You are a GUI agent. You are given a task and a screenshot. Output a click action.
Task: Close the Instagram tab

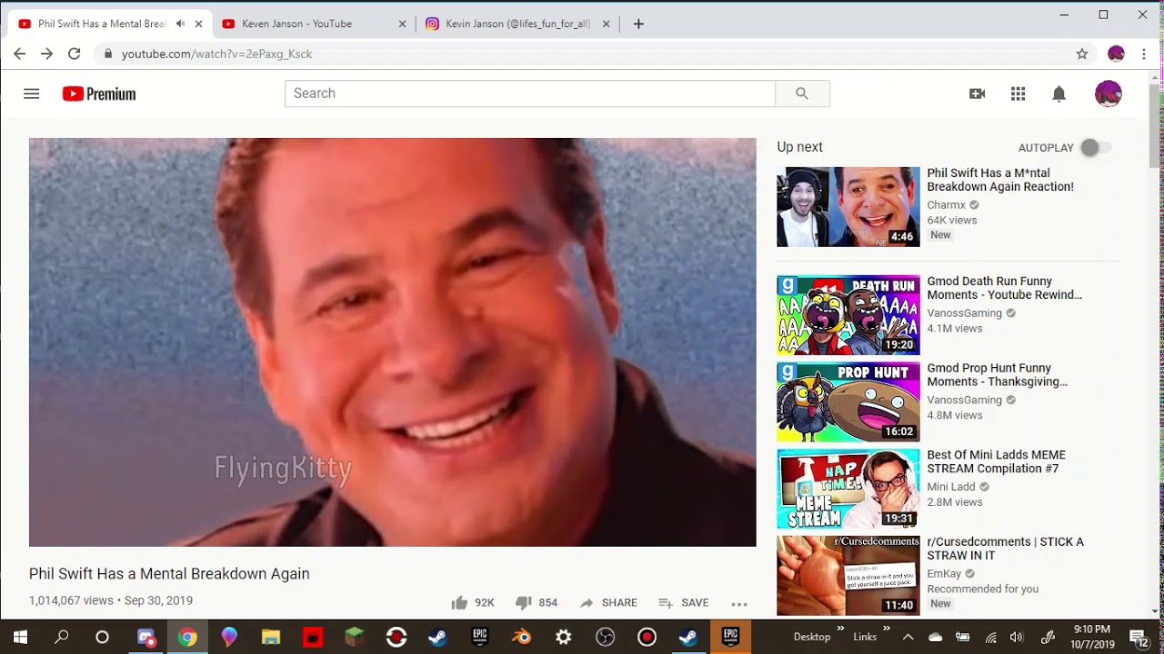coord(607,24)
